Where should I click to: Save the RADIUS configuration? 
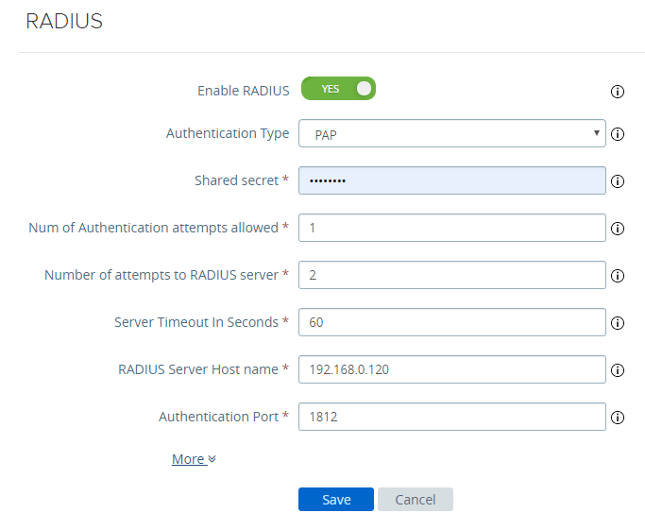[x=335, y=500]
